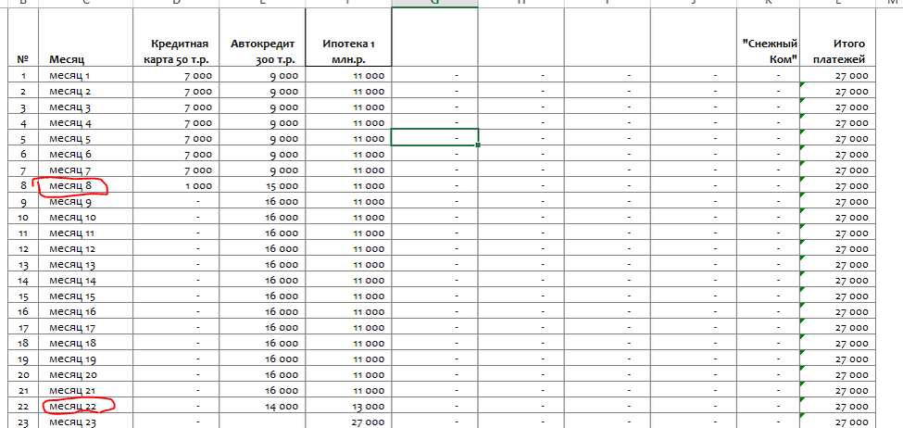Click the "7 000" cell in месяц 3 row

point(176,107)
